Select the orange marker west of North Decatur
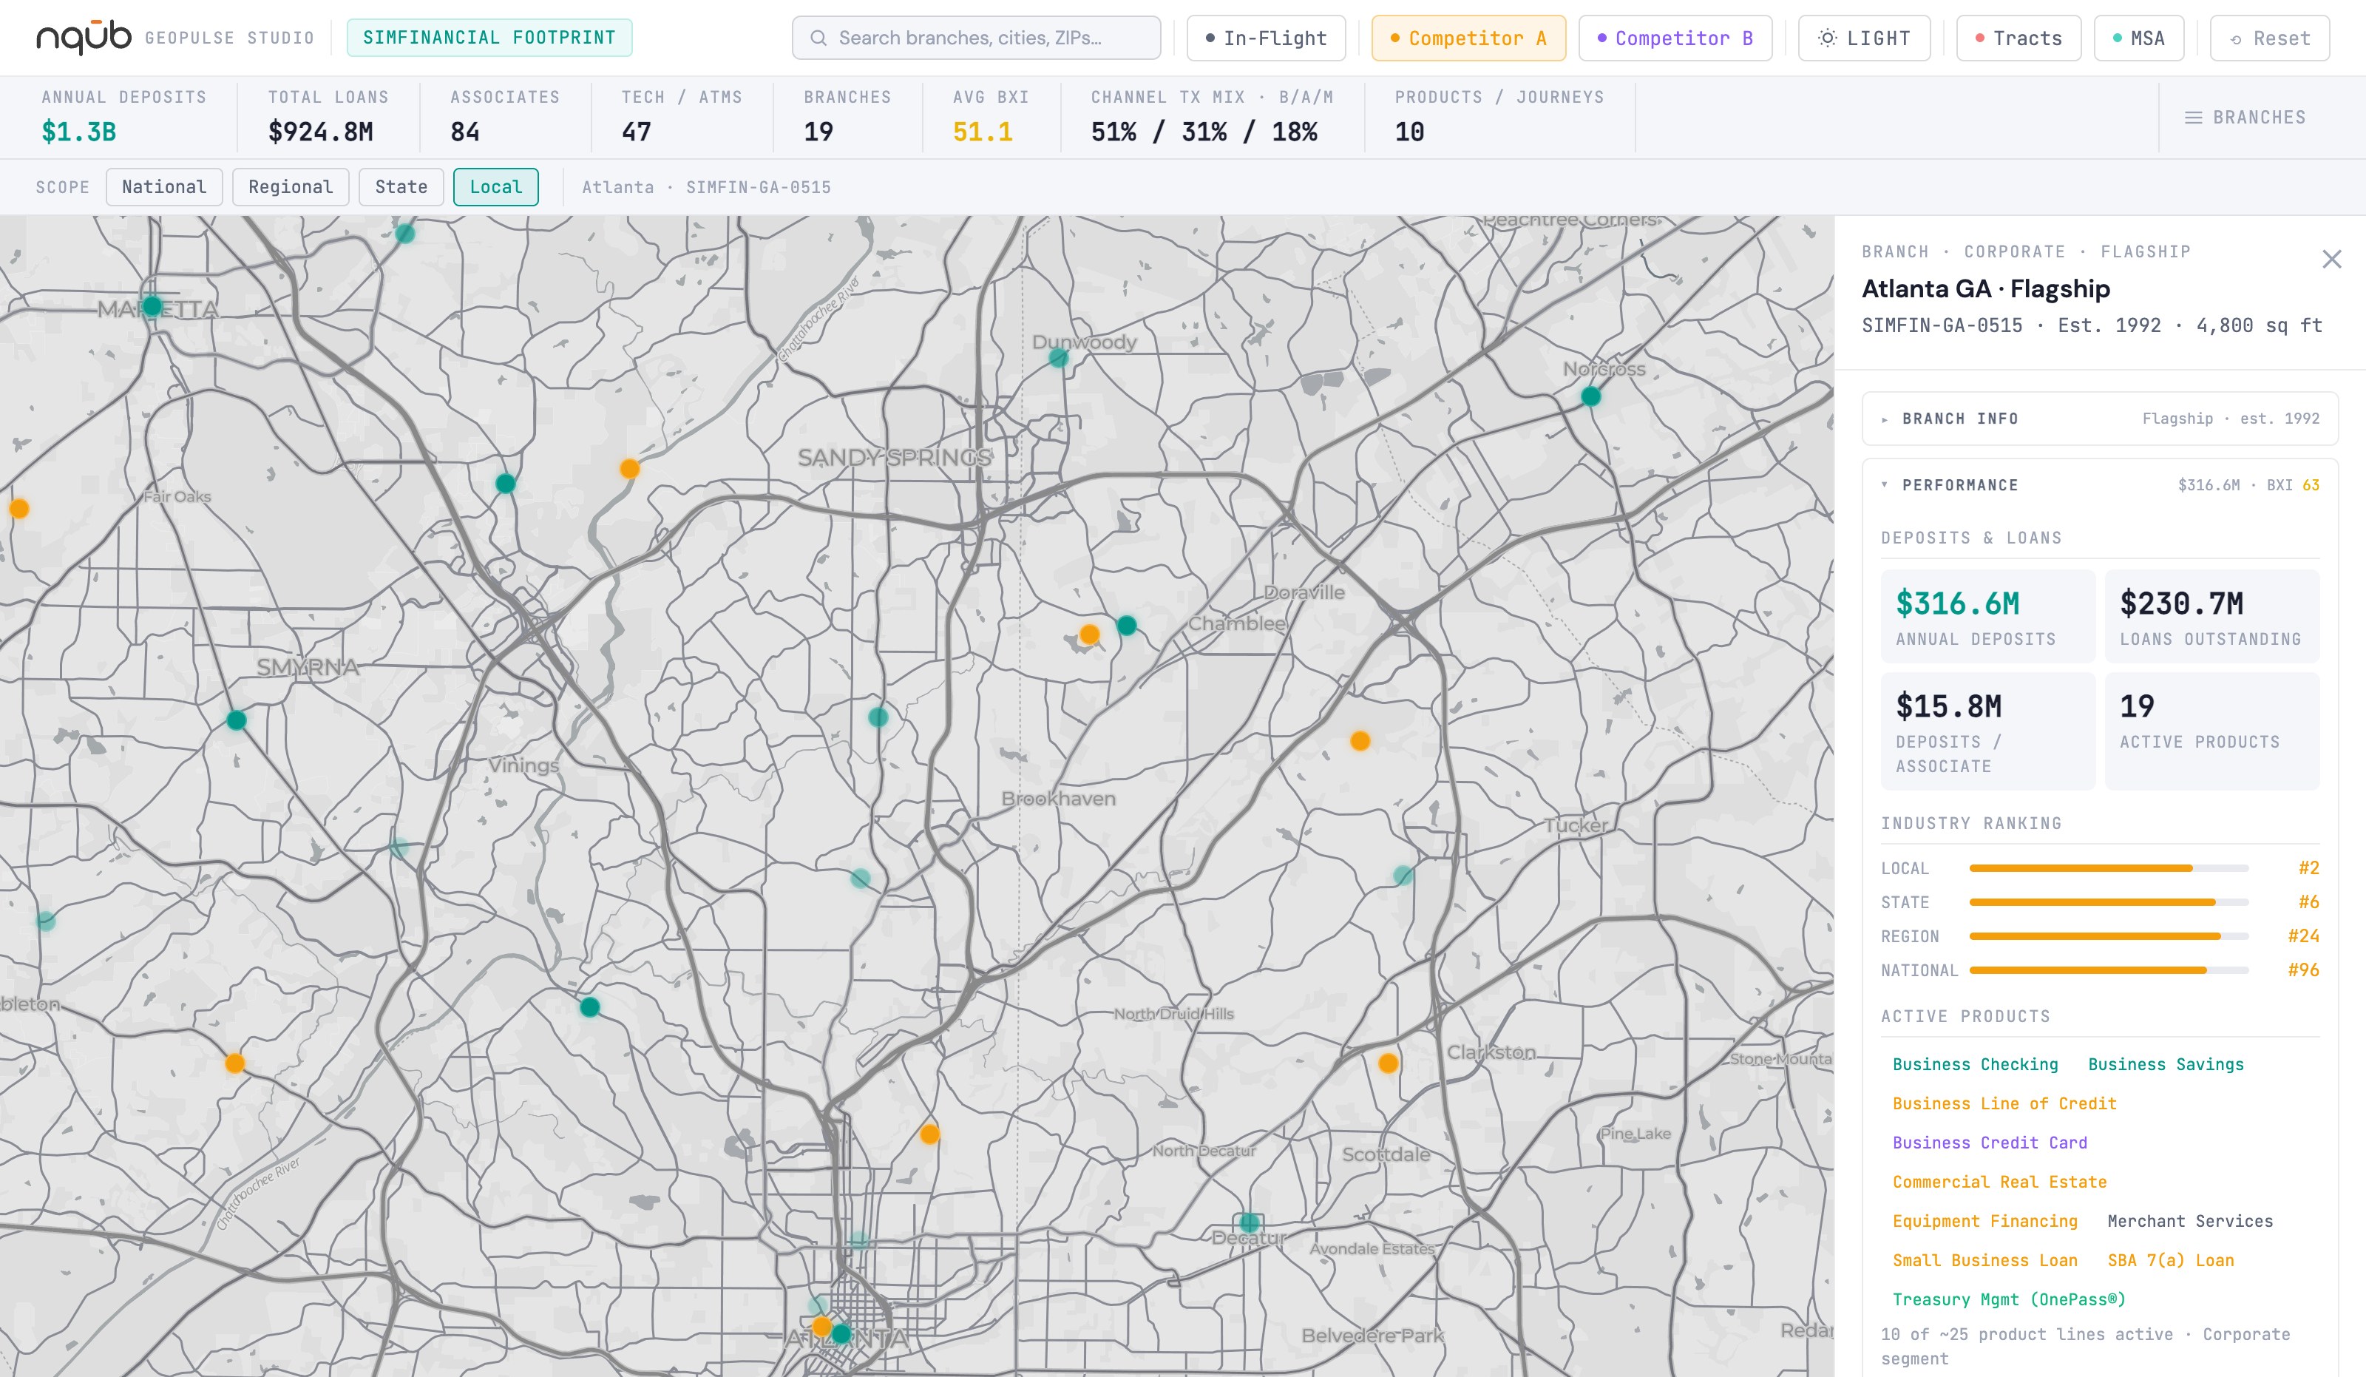The image size is (2366, 1377). pos(929,1134)
